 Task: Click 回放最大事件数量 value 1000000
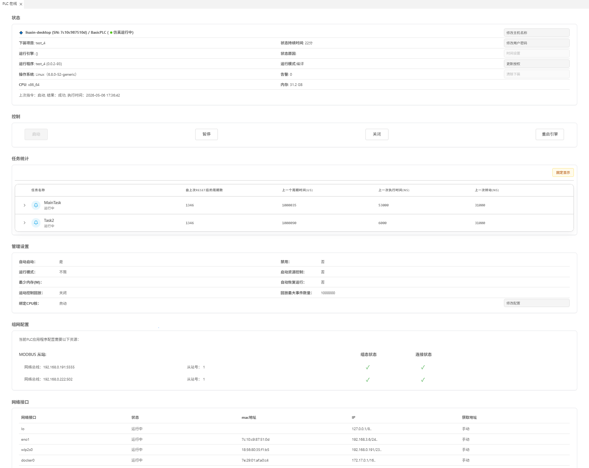pos(328,293)
